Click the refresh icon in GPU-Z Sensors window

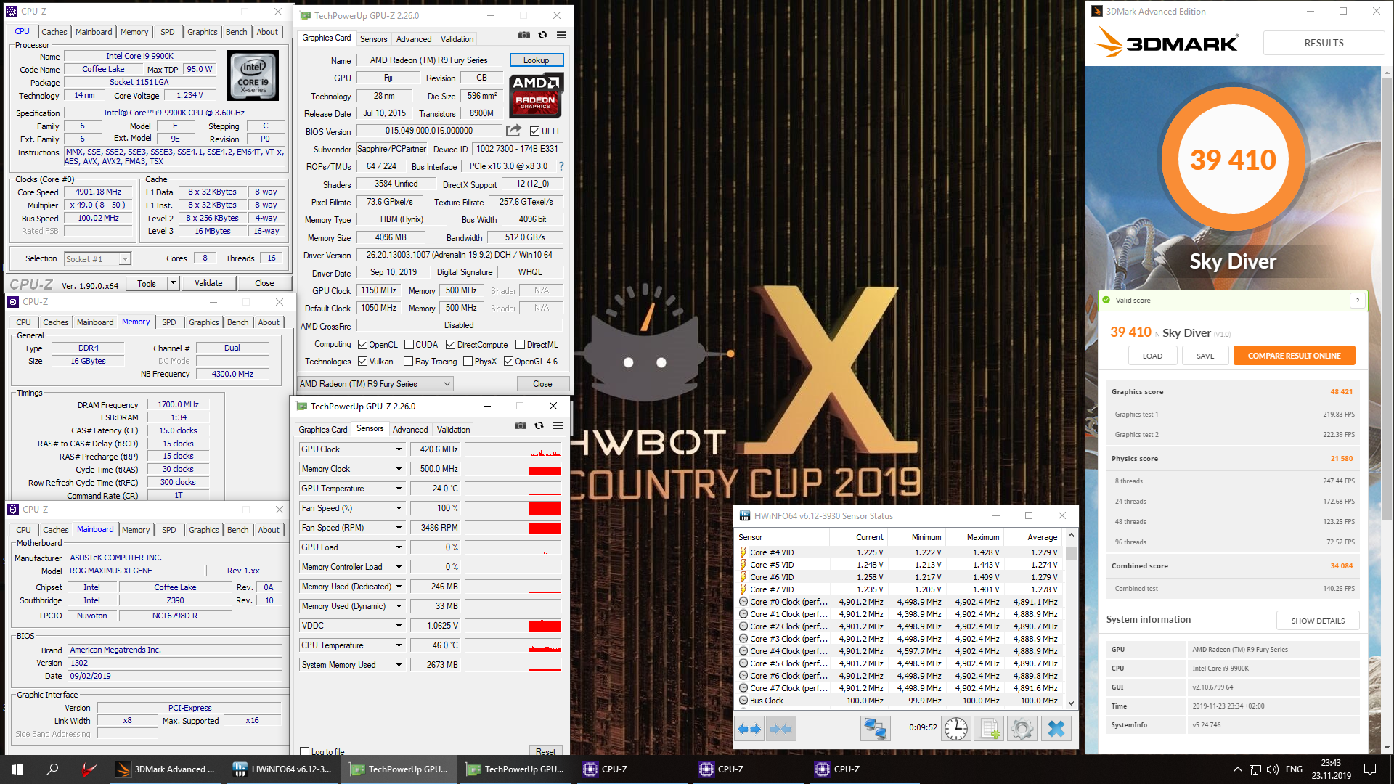click(x=539, y=425)
